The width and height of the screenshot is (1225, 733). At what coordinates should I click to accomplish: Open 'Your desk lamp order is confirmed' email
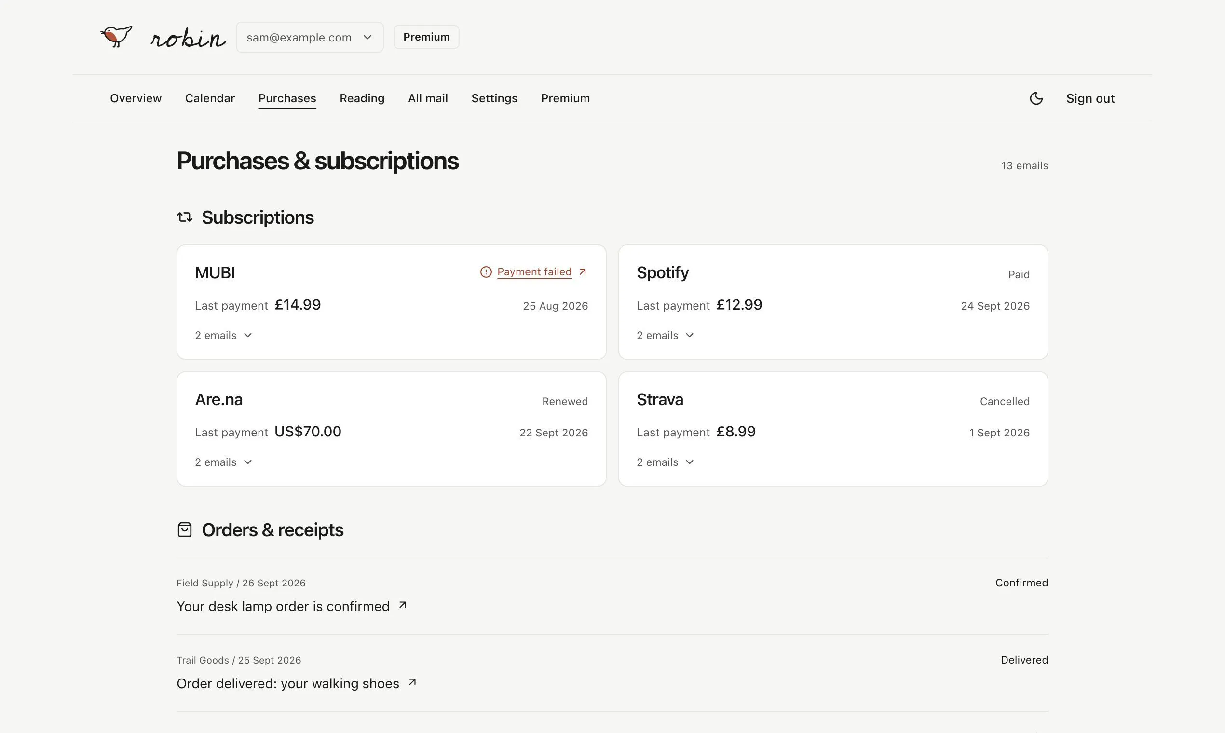283,606
